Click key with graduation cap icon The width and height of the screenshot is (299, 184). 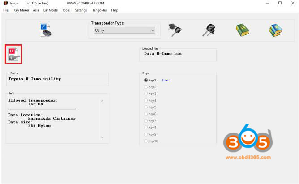pyautogui.click(x=175, y=30)
